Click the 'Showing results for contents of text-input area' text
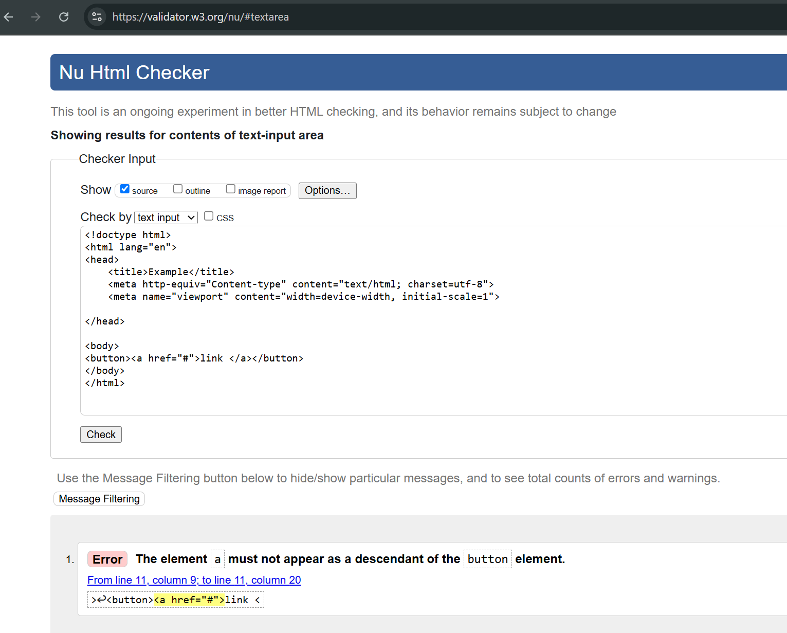The image size is (787, 633). pyautogui.click(x=187, y=135)
